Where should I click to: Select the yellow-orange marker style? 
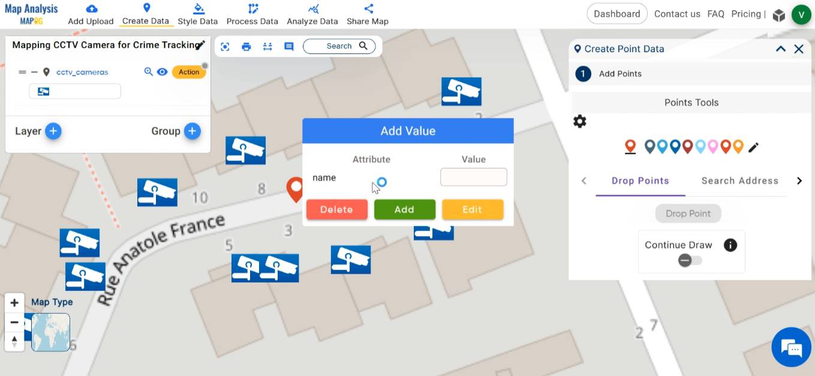[738, 146]
